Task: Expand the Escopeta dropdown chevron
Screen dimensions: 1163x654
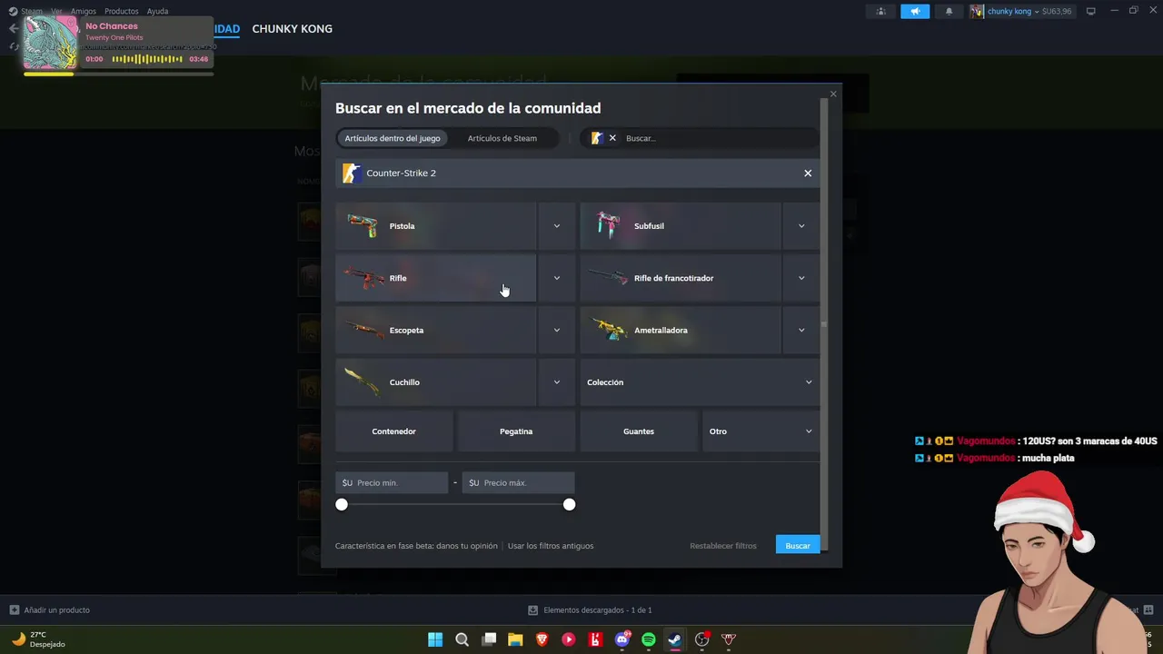Action: 557,331
